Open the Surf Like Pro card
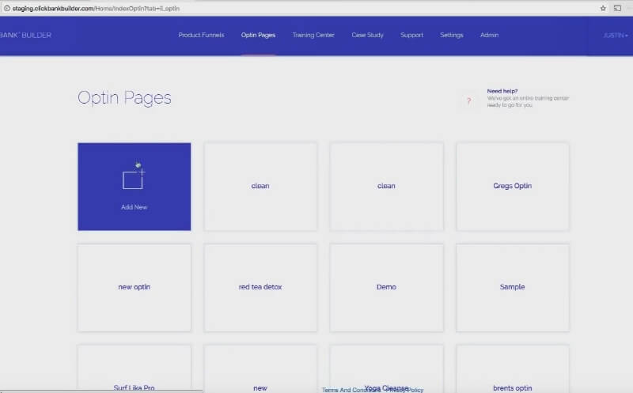 134,368
